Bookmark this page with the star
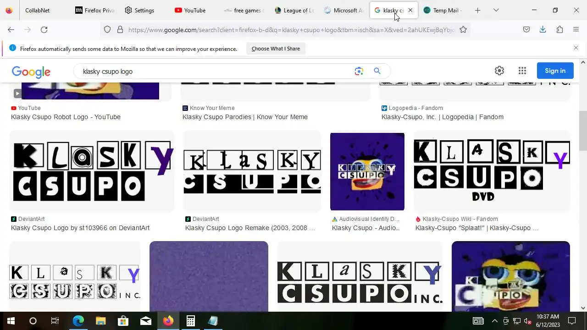Screen dimensions: 587x330 point(463,29)
